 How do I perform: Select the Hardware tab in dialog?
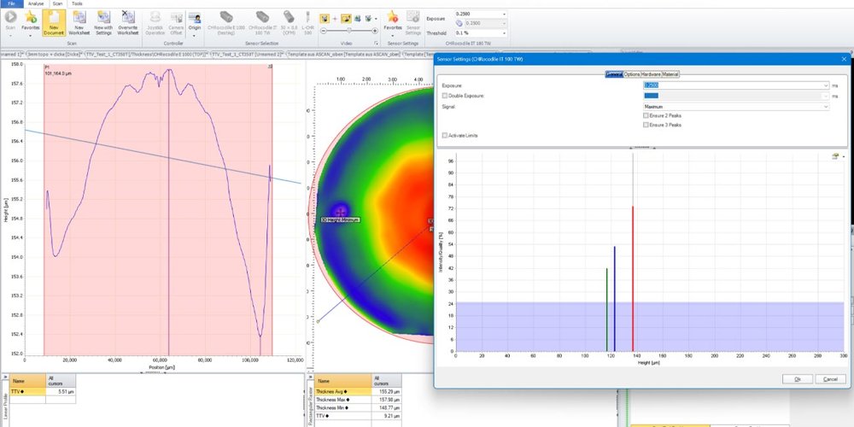[651, 74]
